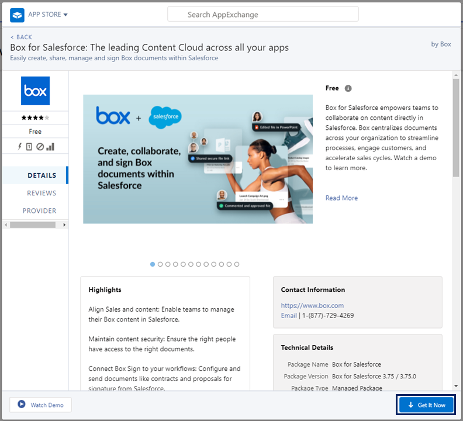Click the Technical Details heading
The width and height of the screenshot is (463, 421).
coord(307,348)
